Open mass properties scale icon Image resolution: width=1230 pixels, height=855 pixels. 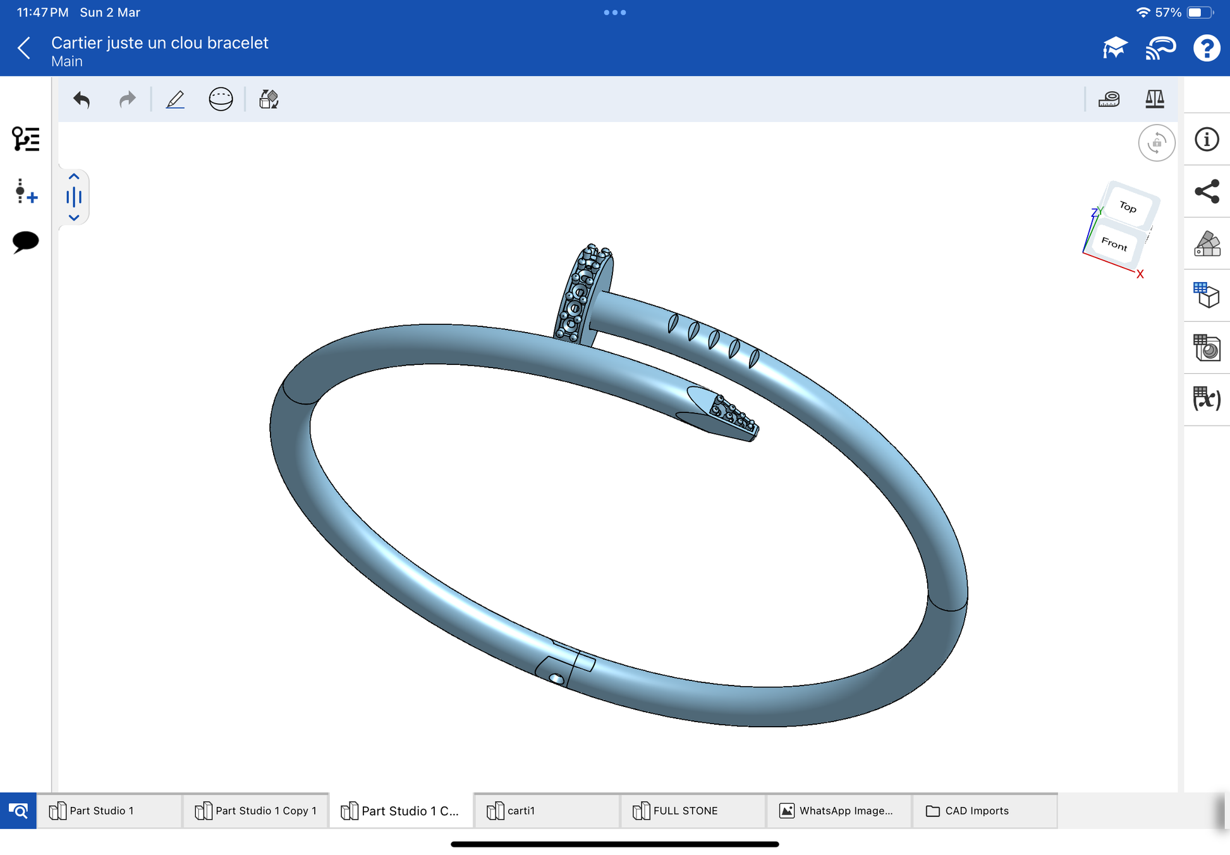click(x=1154, y=99)
